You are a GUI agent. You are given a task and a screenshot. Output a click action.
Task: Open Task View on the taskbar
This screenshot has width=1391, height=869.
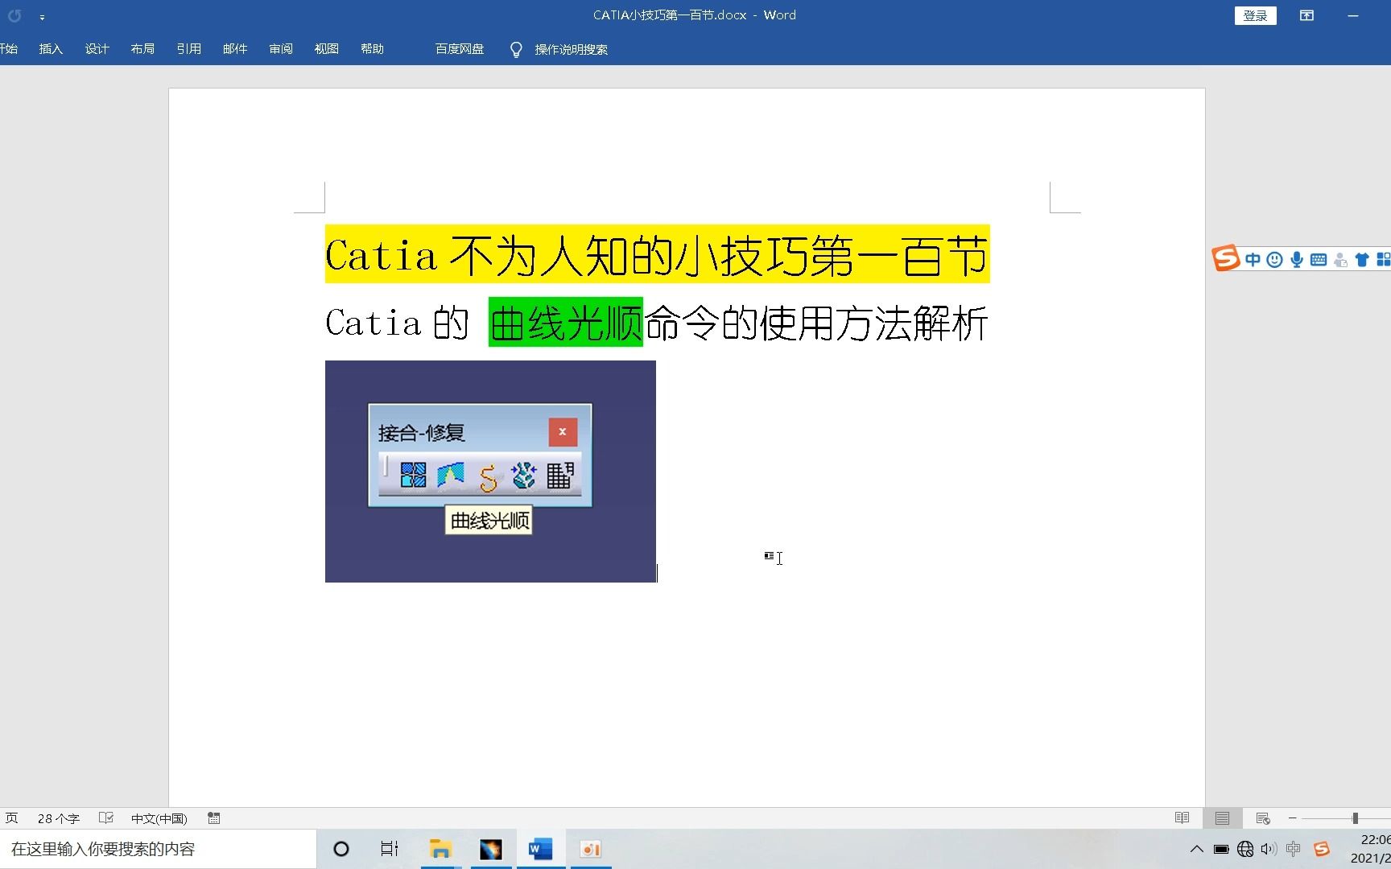(390, 849)
